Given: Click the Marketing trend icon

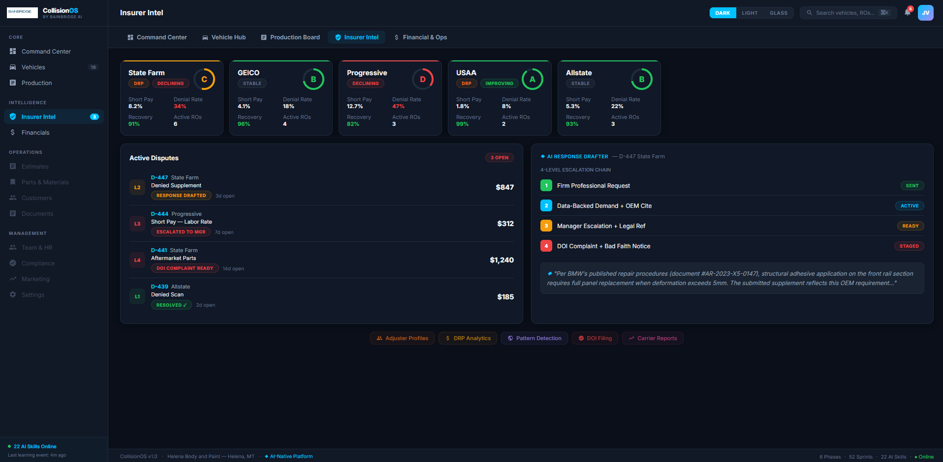Looking at the screenshot, I should [x=13, y=279].
